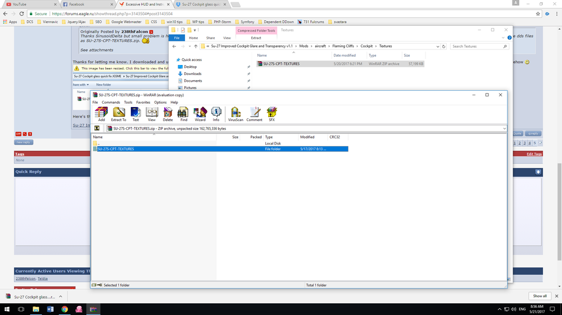Show archive Info in WinRAR
Viewport: 562px width, 315px height.
pyautogui.click(x=216, y=114)
